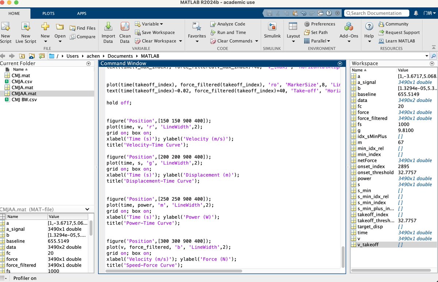Switch to the PLOTS tab
This screenshot has height=282, width=438.
coord(48,13)
